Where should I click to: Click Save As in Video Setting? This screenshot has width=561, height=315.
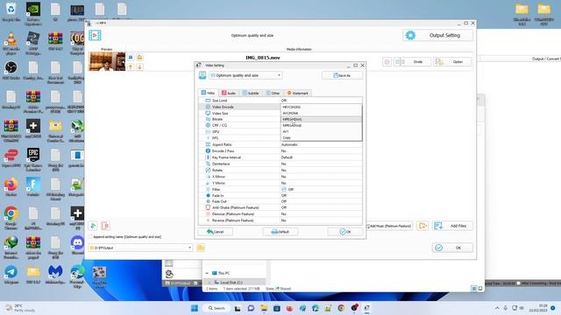342,75
